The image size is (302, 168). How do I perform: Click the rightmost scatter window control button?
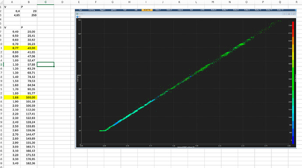tap(294, 14)
